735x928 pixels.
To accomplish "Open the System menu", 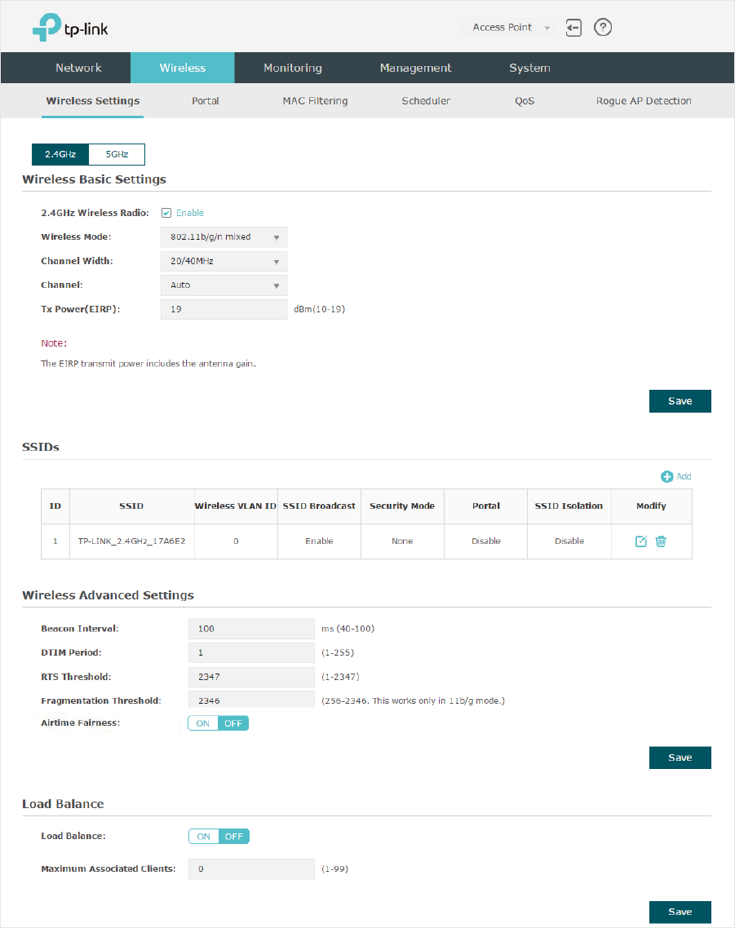I will [x=529, y=68].
